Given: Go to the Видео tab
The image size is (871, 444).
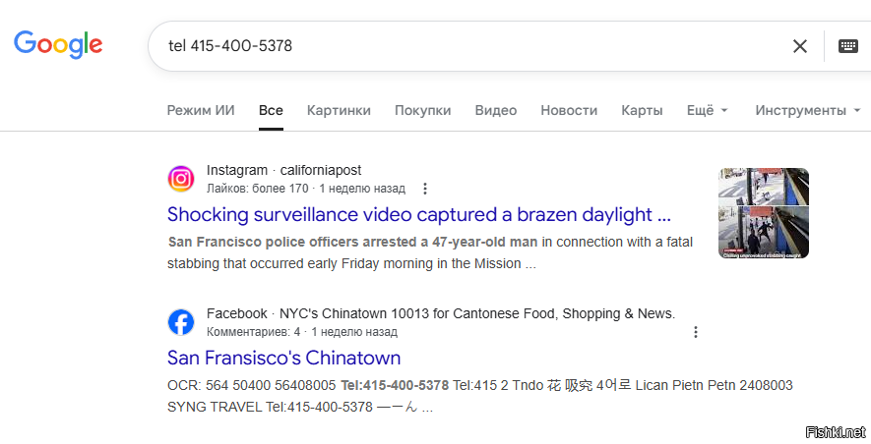Looking at the screenshot, I should [x=496, y=110].
